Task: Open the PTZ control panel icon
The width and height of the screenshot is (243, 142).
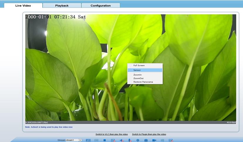Action: click(88, 140)
